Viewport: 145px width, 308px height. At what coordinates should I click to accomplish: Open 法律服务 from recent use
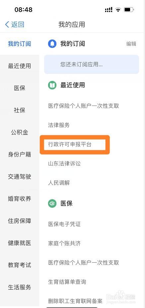pos(59,125)
